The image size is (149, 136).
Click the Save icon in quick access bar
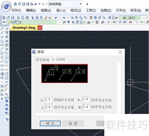coord(24,4)
